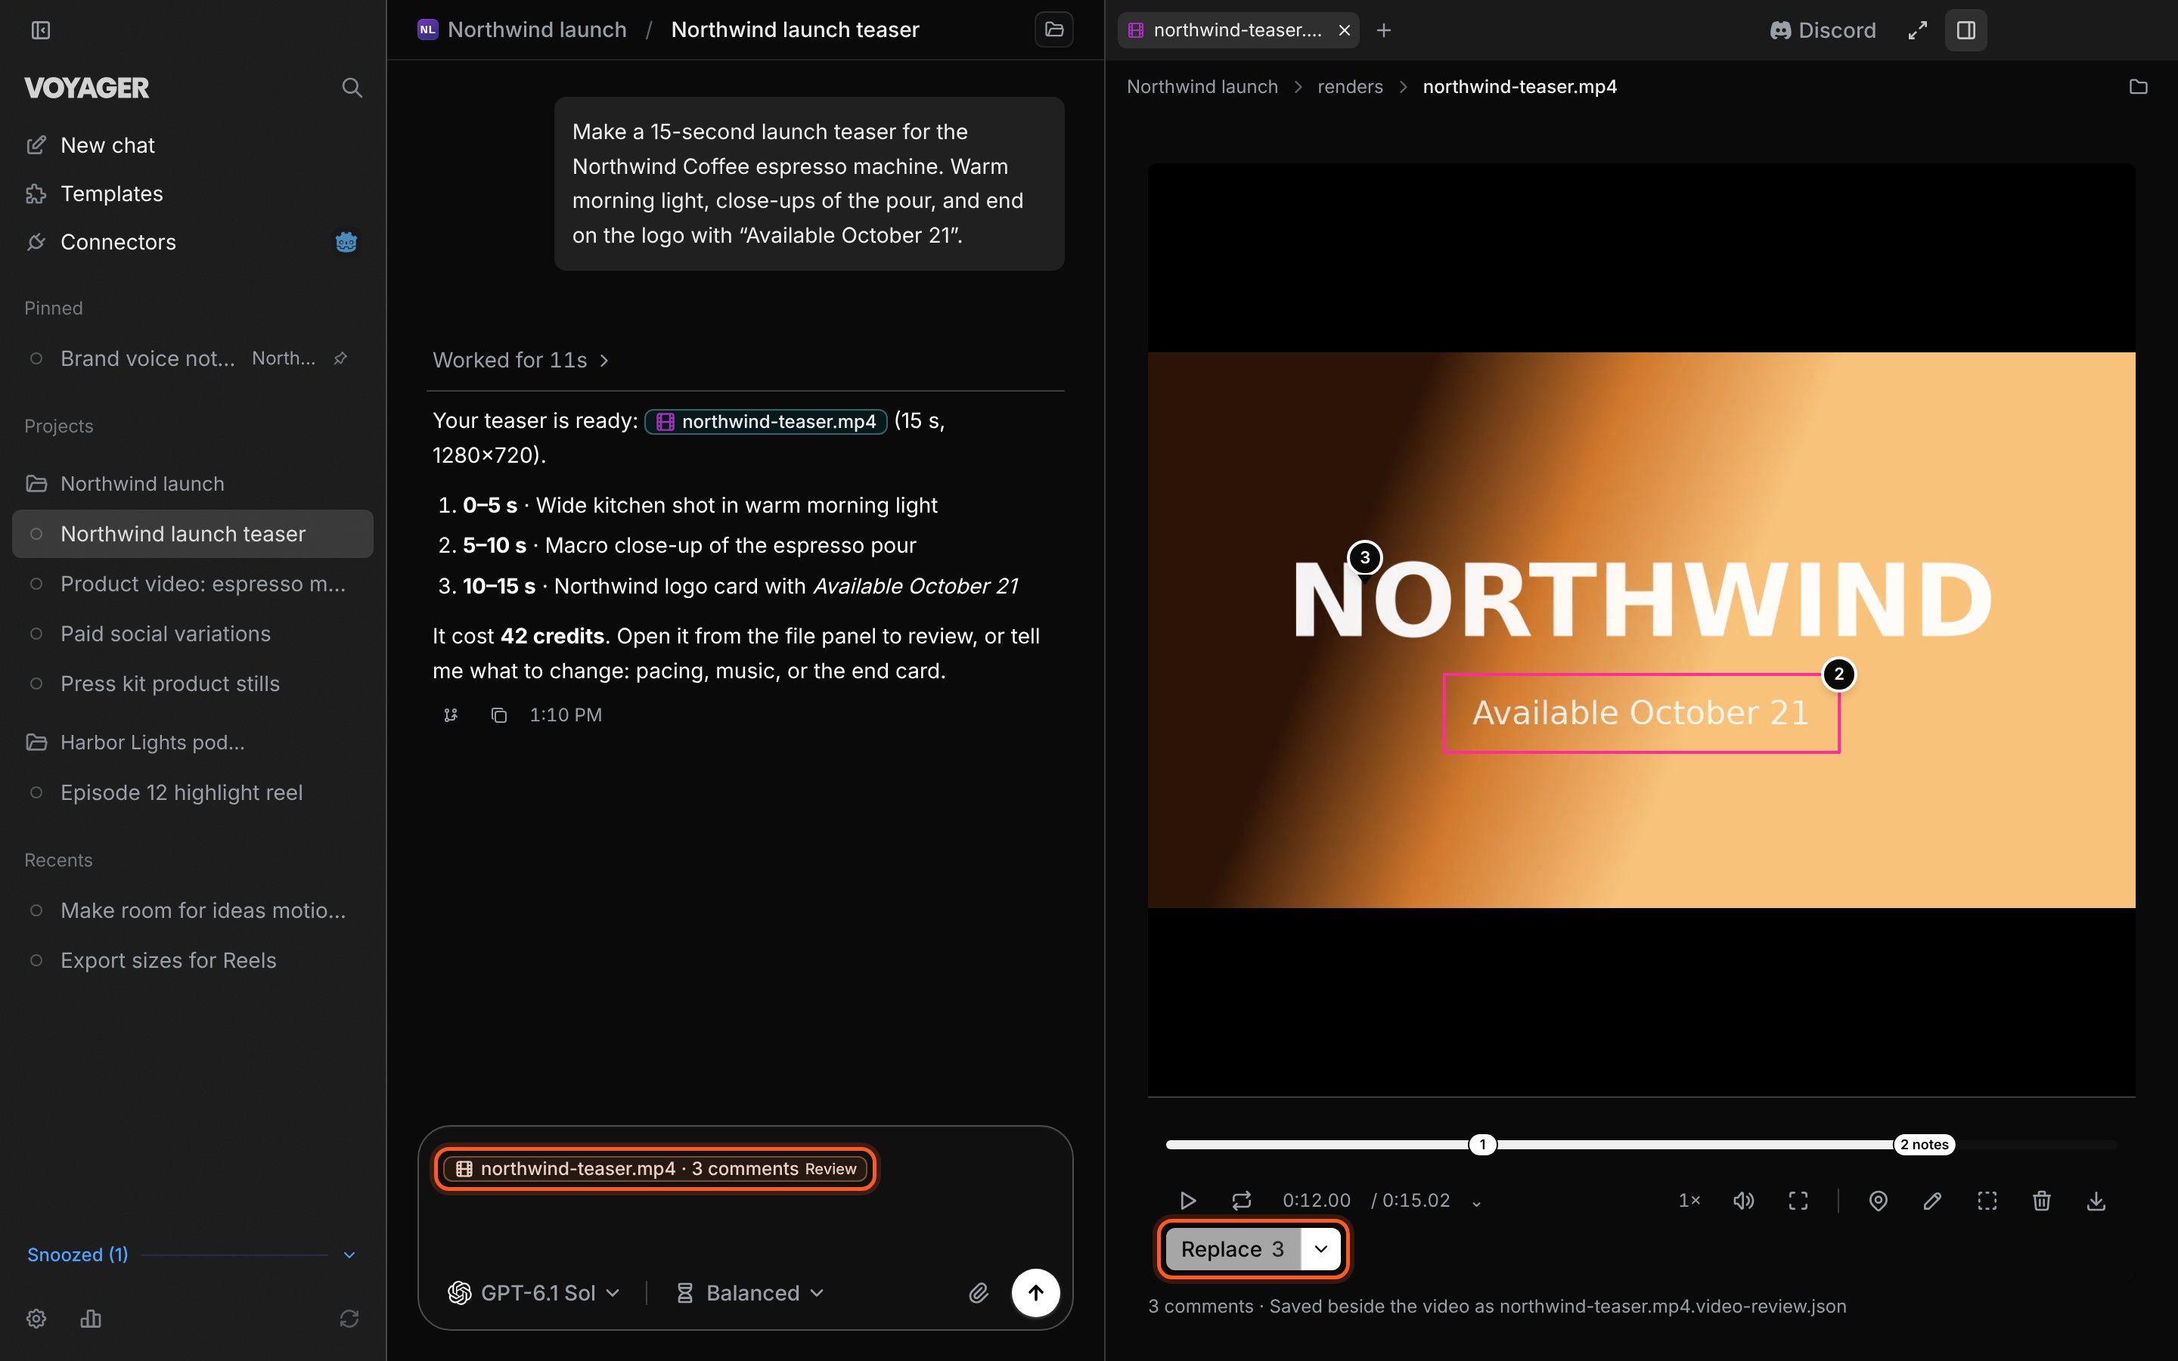Open the Discord button
2178x1361 pixels.
pyautogui.click(x=1823, y=30)
